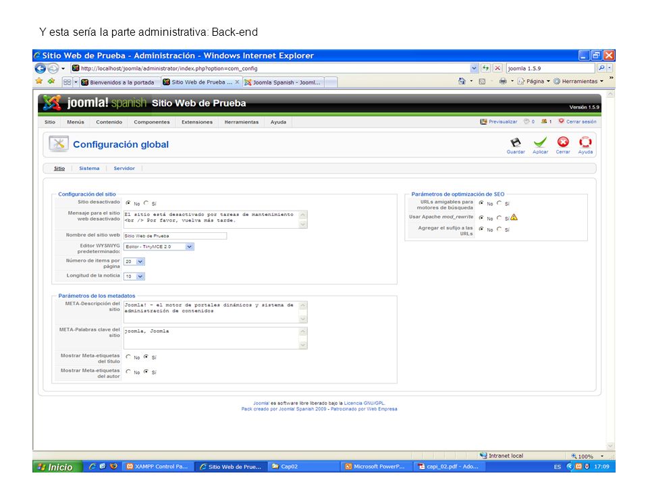Select No for Meta-etiquetas del título
The height and width of the screenshot is (486, 648).
click(128, 356)
